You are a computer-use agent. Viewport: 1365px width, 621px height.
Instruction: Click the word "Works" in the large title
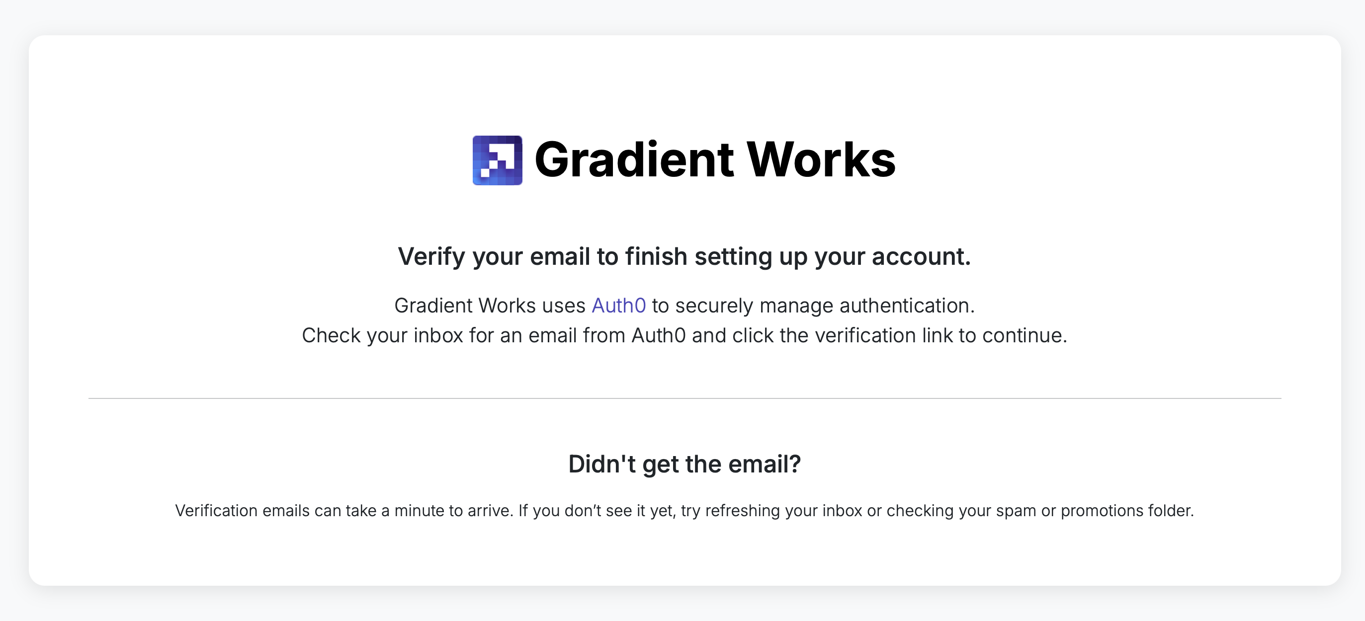[x=821, y=160]
